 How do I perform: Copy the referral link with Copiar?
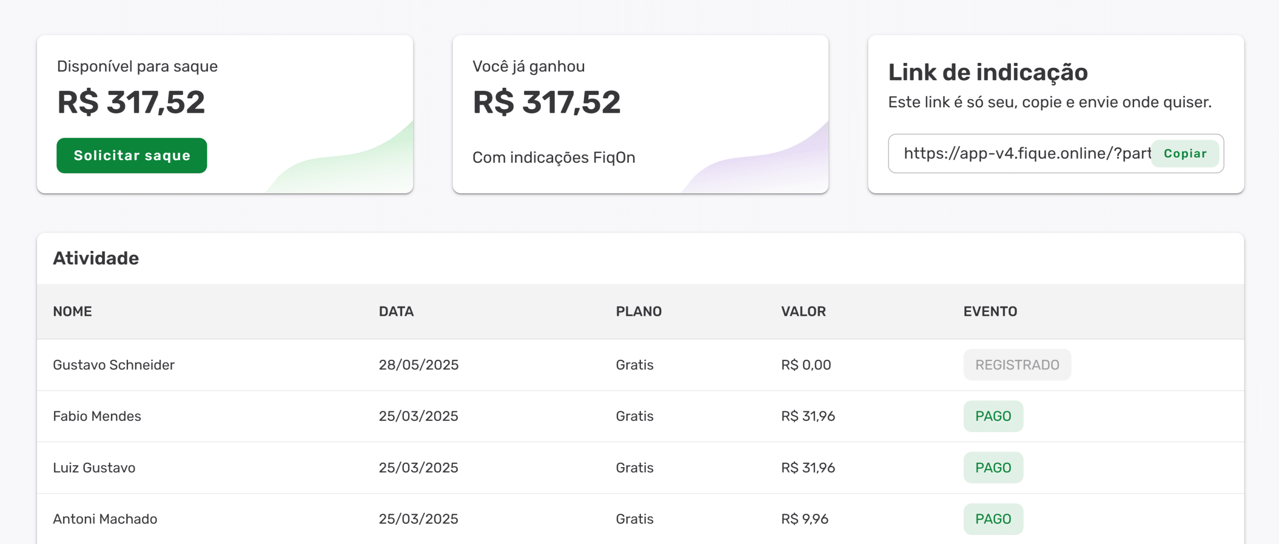pos(1185,154)
